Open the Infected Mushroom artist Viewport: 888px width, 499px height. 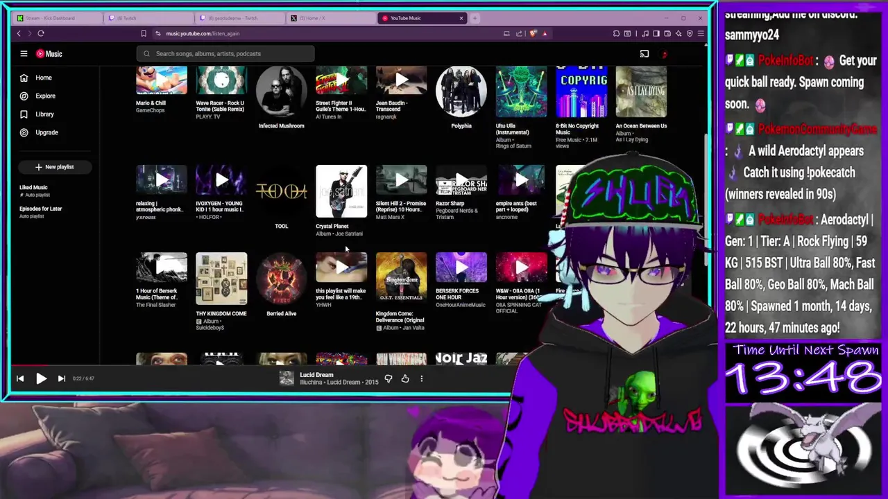coord(281,92)
